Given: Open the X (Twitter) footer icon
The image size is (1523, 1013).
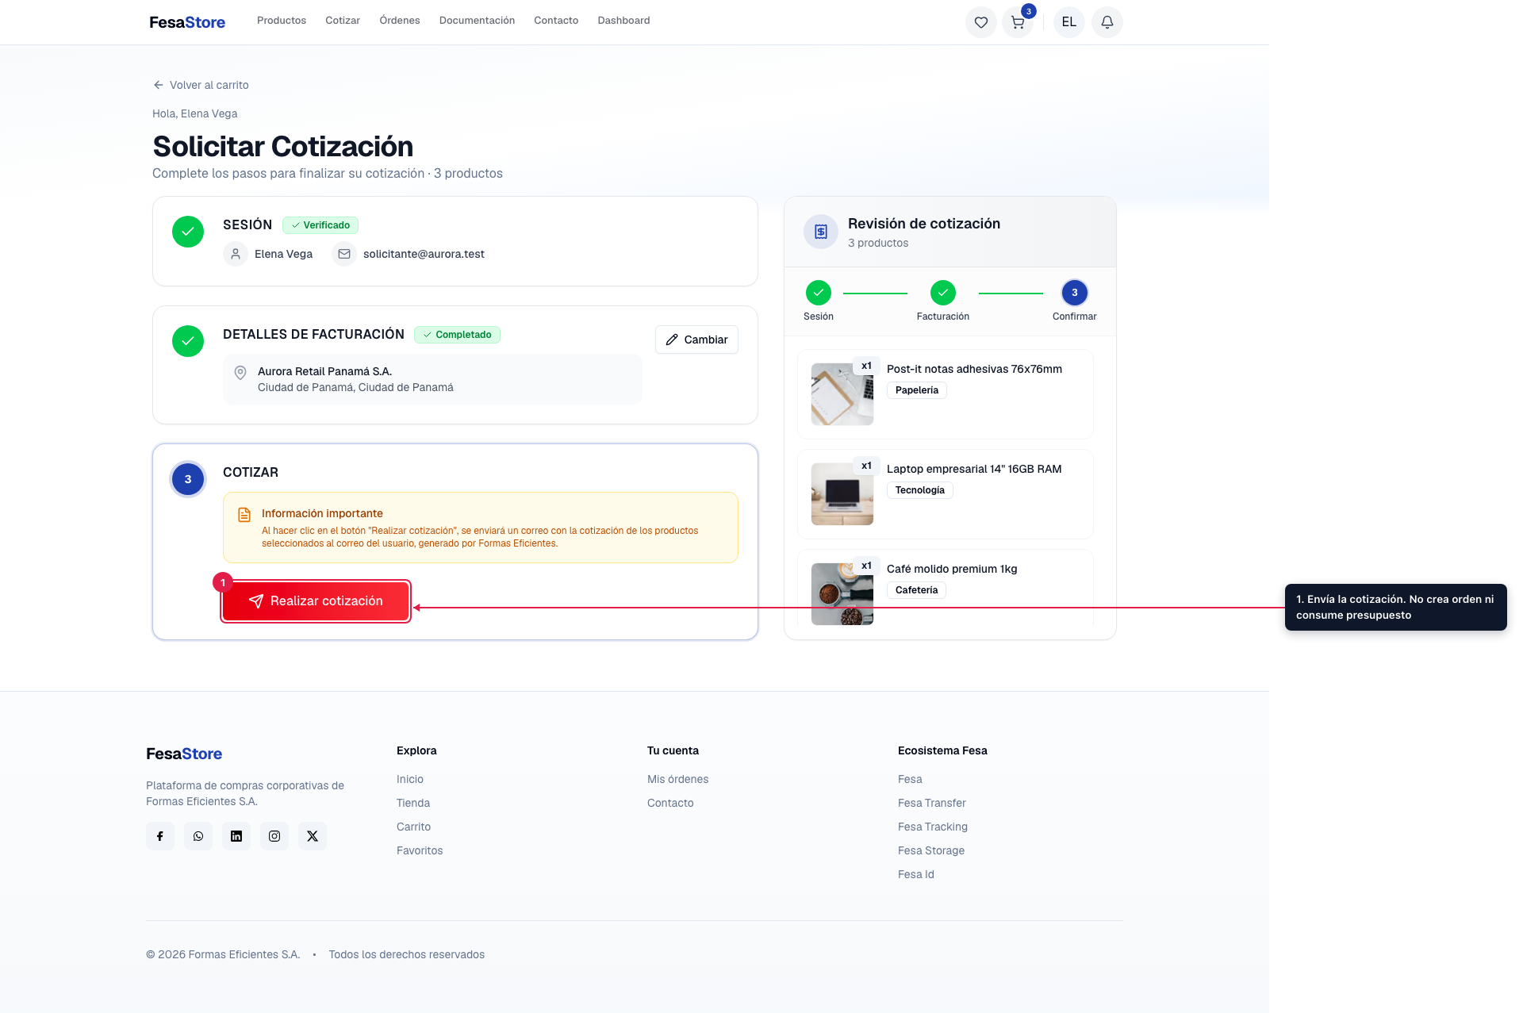Looking at the screenshot, I should coord(313,836).
